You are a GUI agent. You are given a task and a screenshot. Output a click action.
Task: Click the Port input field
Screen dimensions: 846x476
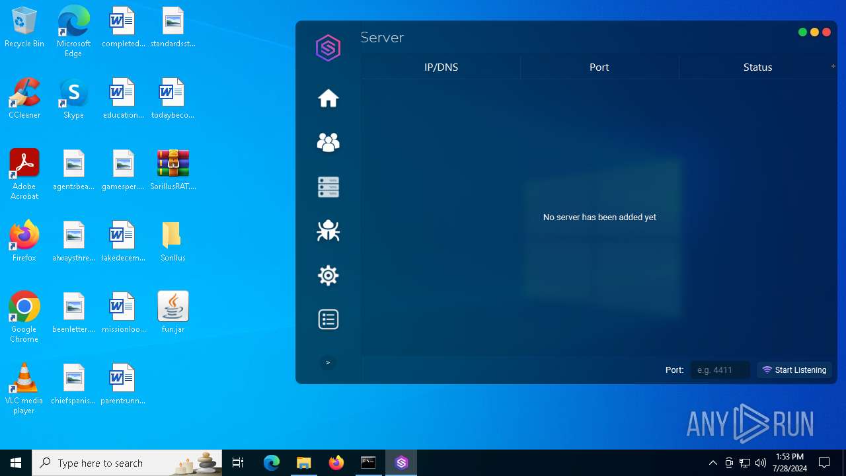pos(720,370)
